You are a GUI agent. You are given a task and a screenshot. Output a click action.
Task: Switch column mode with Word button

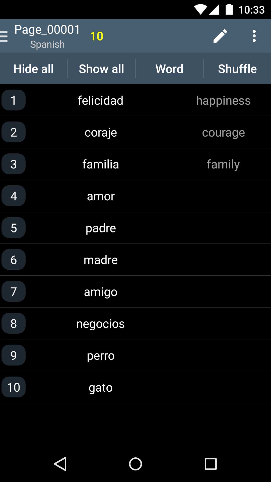click(169, 69)
